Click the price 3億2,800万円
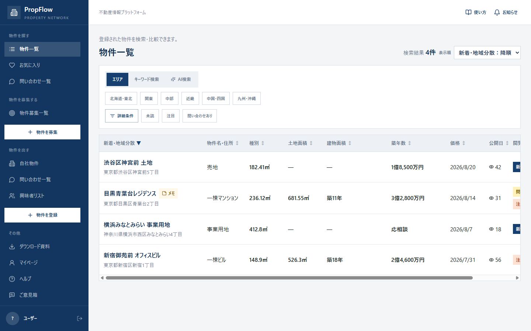This screenshot has height=331, width=531. point(408,198)
